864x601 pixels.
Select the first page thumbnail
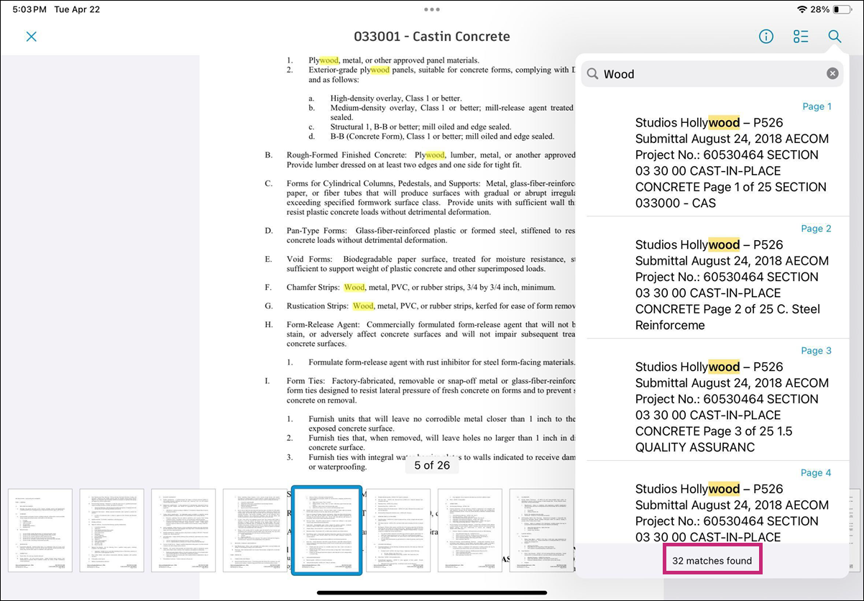click(40, 531)
